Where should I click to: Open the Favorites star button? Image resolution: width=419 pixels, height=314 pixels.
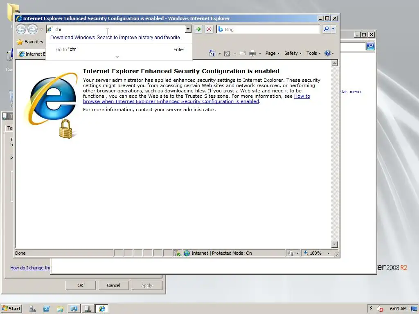coord(30,42)
